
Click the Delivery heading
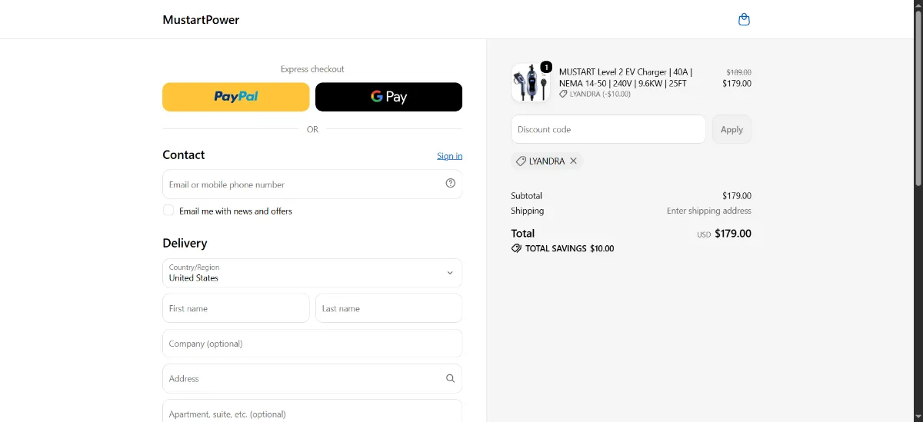(x=185, y=243)
